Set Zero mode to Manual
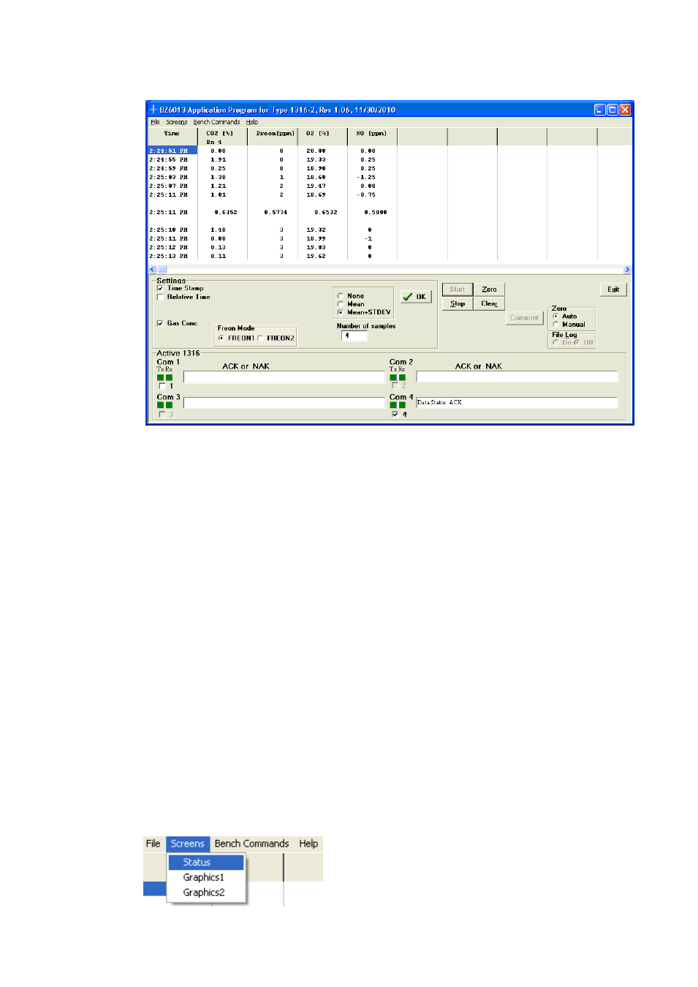698x987 pixels. 555,325
